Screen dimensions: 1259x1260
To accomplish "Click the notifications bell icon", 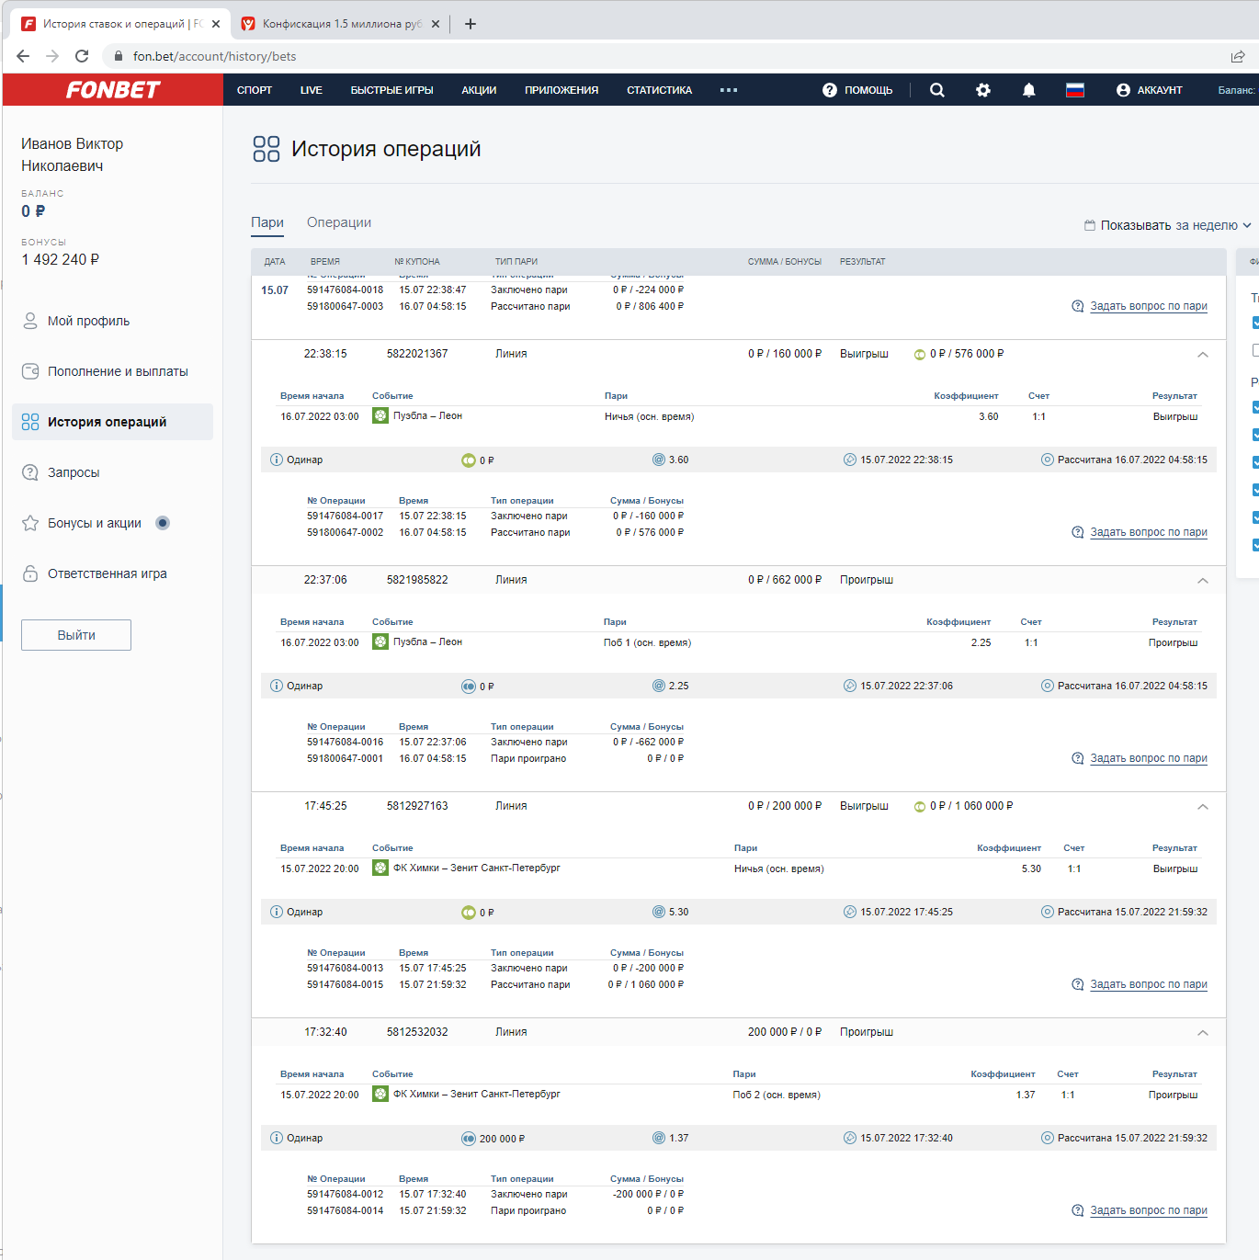I will (1029, 90).
